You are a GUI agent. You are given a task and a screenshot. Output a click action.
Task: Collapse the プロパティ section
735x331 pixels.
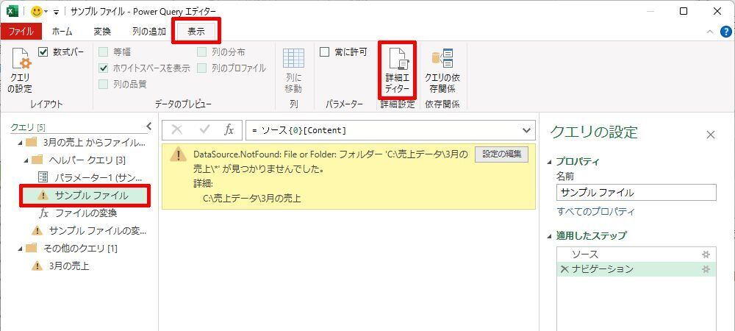tap(549, 162)
